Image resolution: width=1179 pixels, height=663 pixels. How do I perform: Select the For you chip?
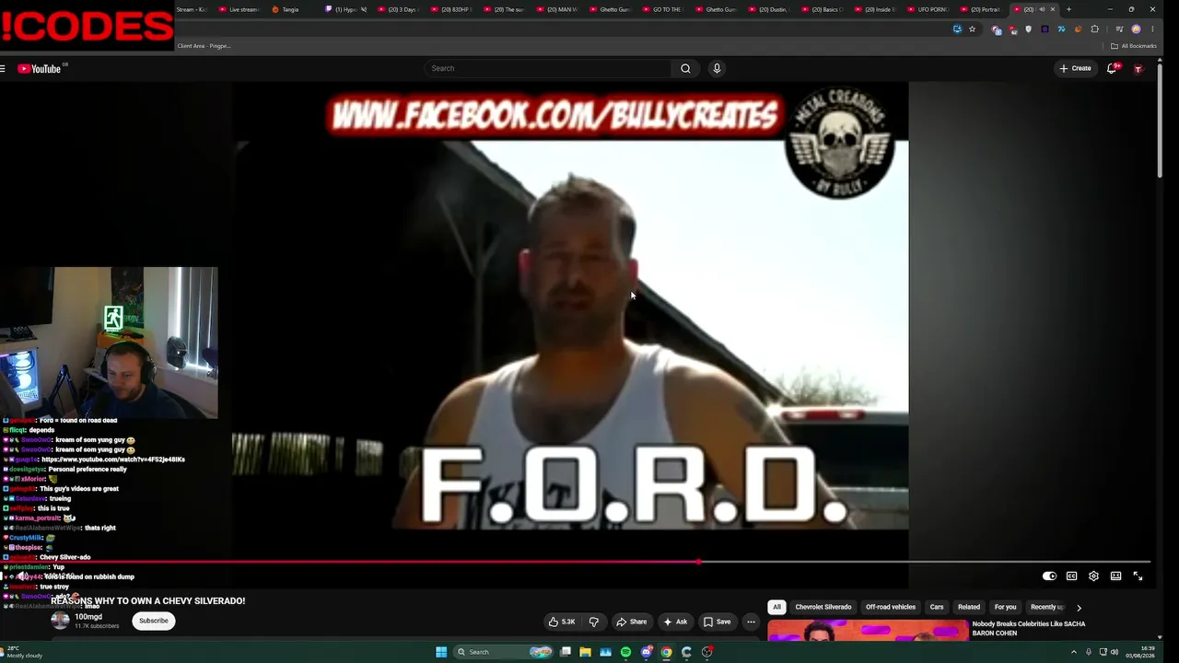pyautogui.click(x=1005, y=608)
